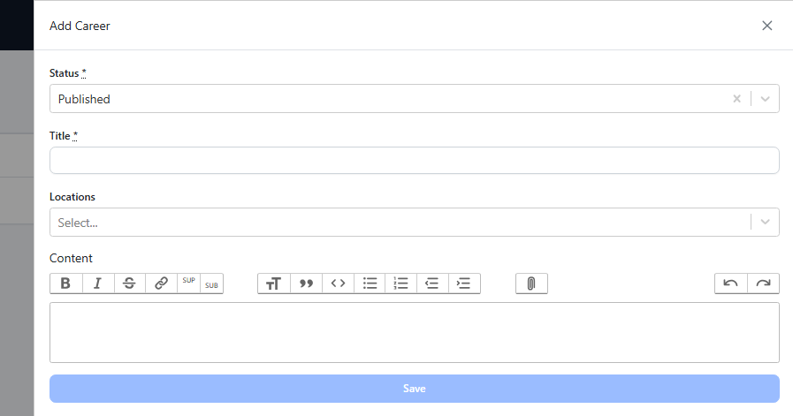793x416 pixels.
Task: Create a numbered list
Action: [400, 284]
